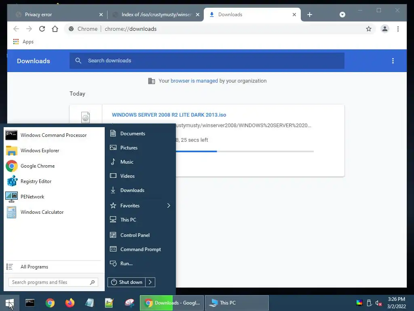Launch pinned Chrome icon on taskbar

(50, 303)
